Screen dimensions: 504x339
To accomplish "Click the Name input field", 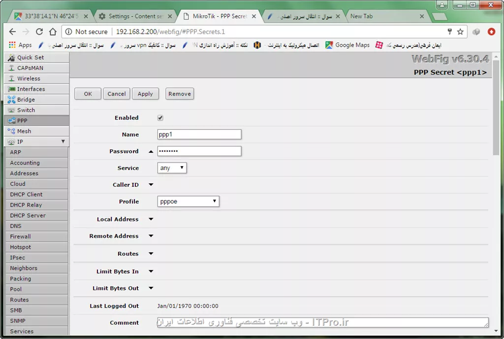I will [199, 135].
